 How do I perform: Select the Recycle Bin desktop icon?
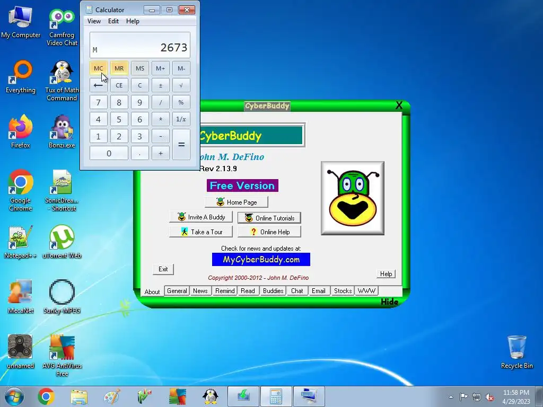pos(516,352)
